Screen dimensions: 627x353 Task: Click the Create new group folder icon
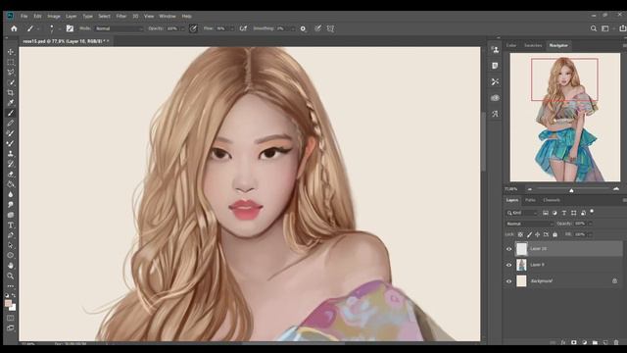[x=595, y=342]
